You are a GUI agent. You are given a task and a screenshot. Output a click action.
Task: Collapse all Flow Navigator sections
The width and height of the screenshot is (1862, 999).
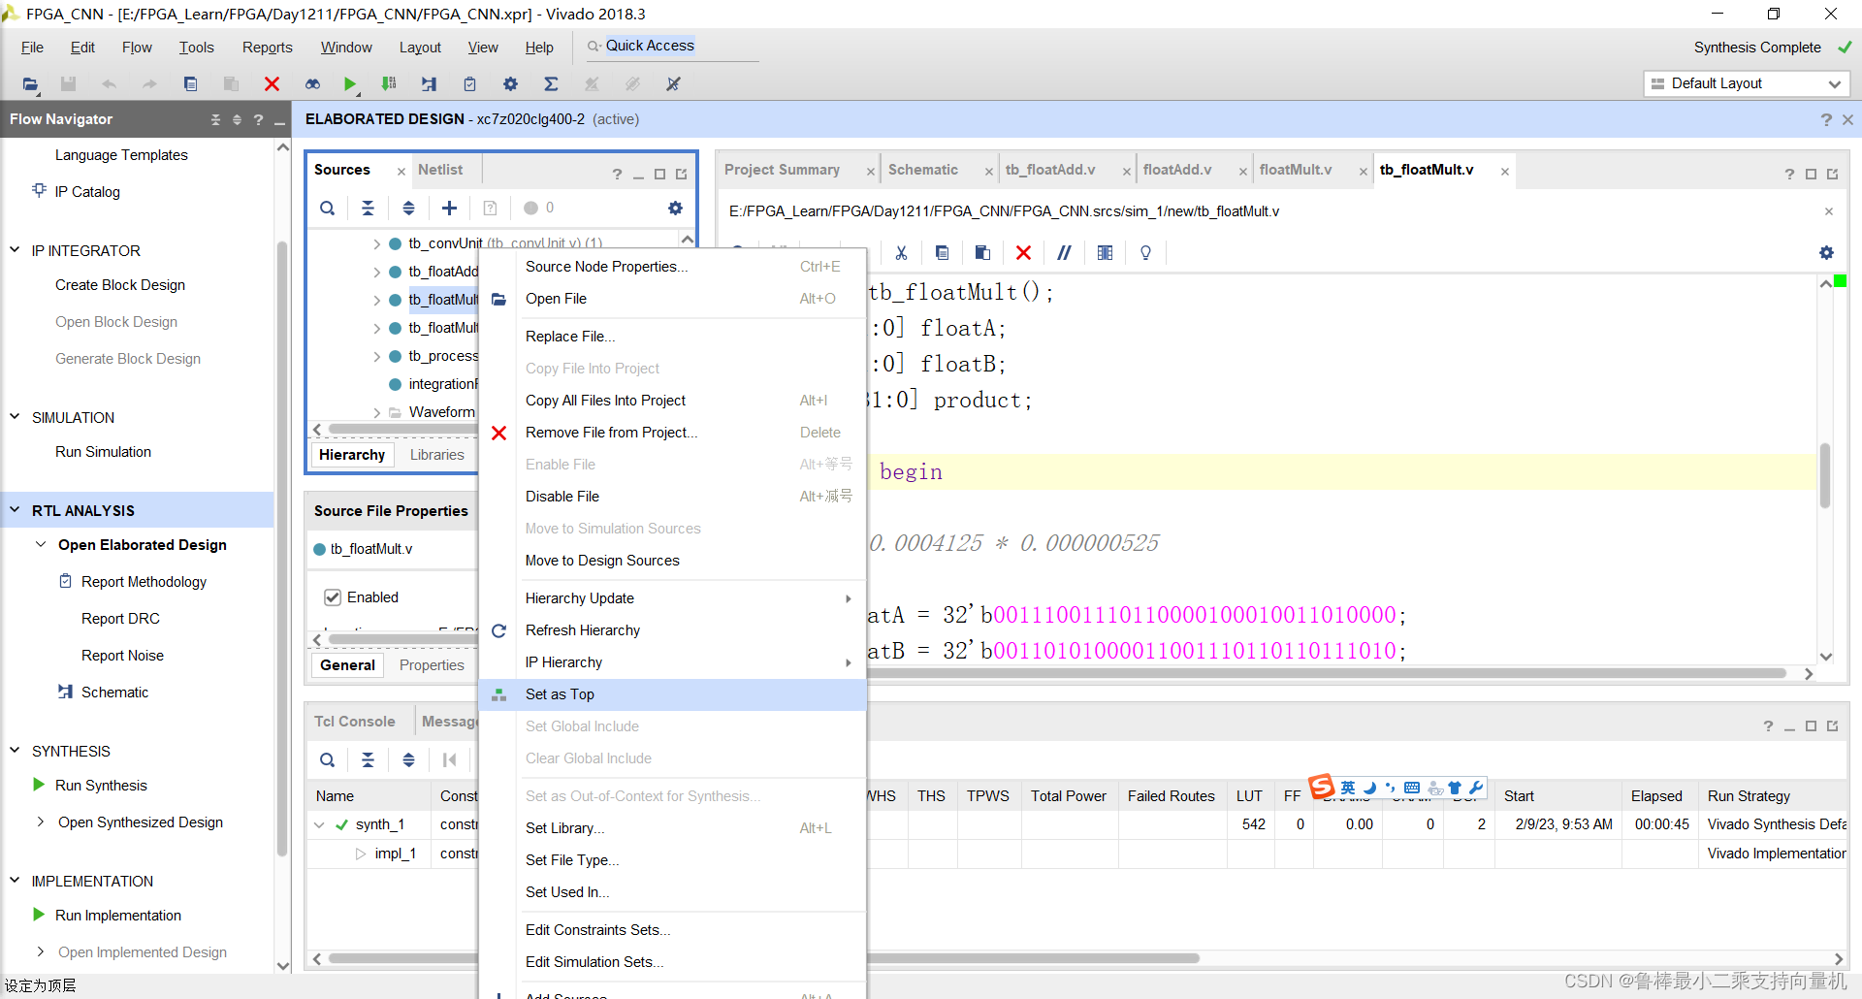point(215,119)
